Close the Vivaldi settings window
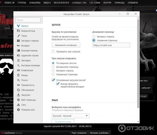This screenshot has width=157, height=135. click(136, 14)
